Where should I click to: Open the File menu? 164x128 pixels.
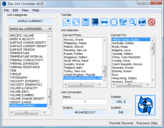[6, 10]
